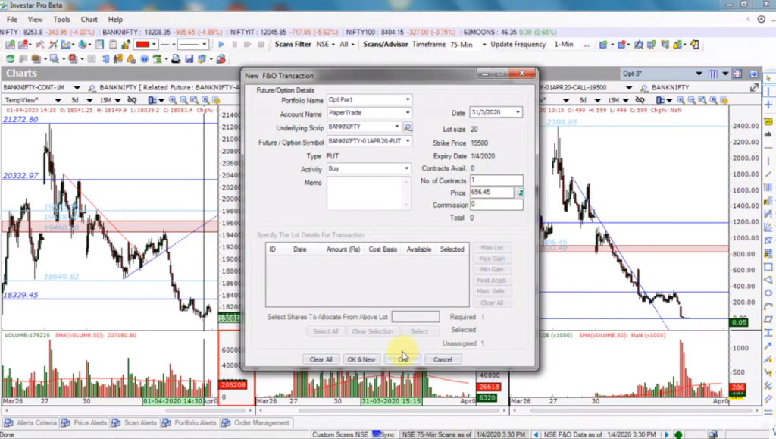Switch to the Price Alerts tab
The height and width of the screenshot is (439, 776).
pos(84,423)
